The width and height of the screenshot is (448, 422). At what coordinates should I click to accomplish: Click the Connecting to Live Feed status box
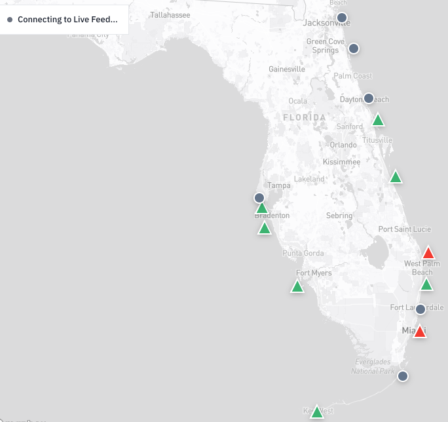click(64, 20)
